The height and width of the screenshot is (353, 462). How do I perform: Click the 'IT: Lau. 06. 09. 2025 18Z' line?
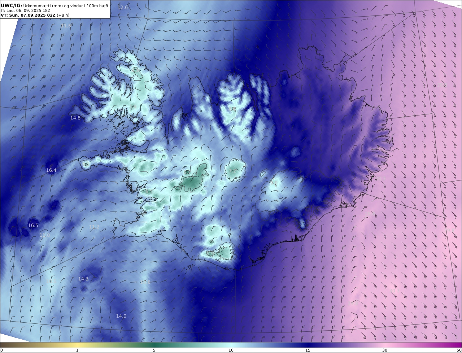click(x=25, y=10)
